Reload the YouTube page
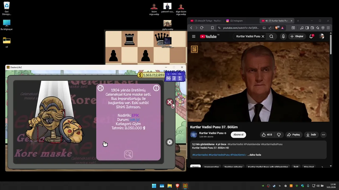The width and height of the screenshot is (339, 190). 202,28
